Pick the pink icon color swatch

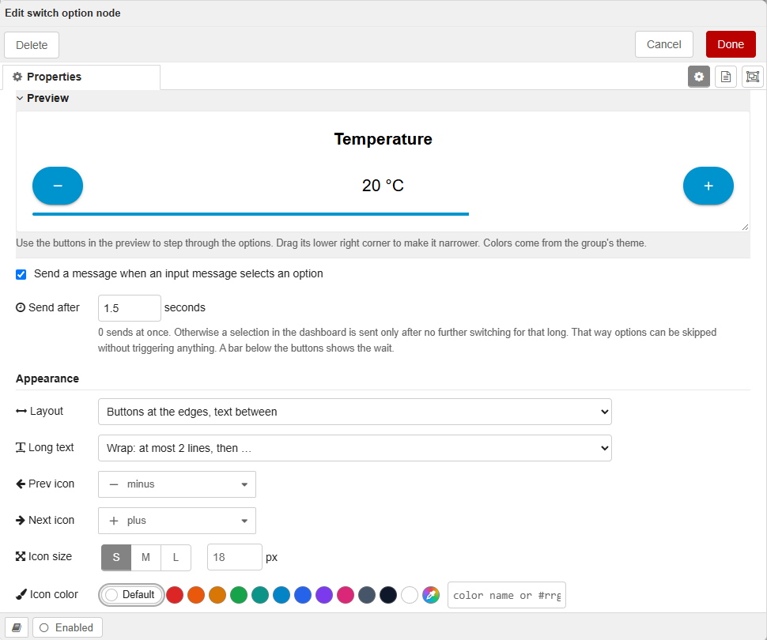pyautogui.click(x=346, y=595)
